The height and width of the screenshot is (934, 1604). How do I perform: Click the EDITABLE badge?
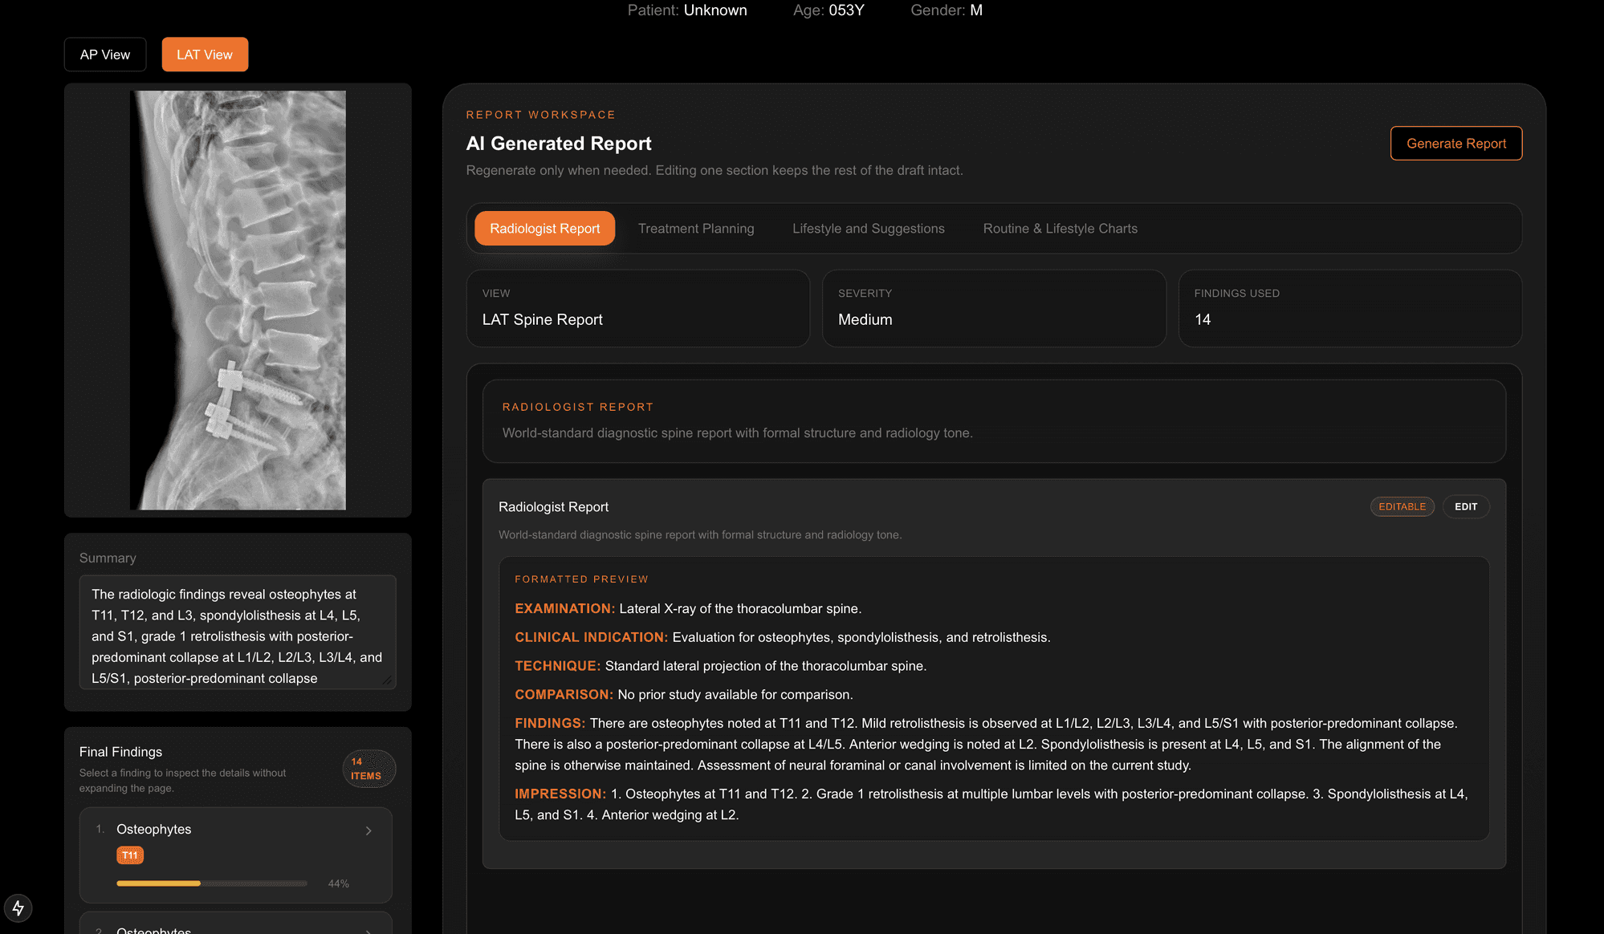pyautogui.click(x=1402, y=507)
